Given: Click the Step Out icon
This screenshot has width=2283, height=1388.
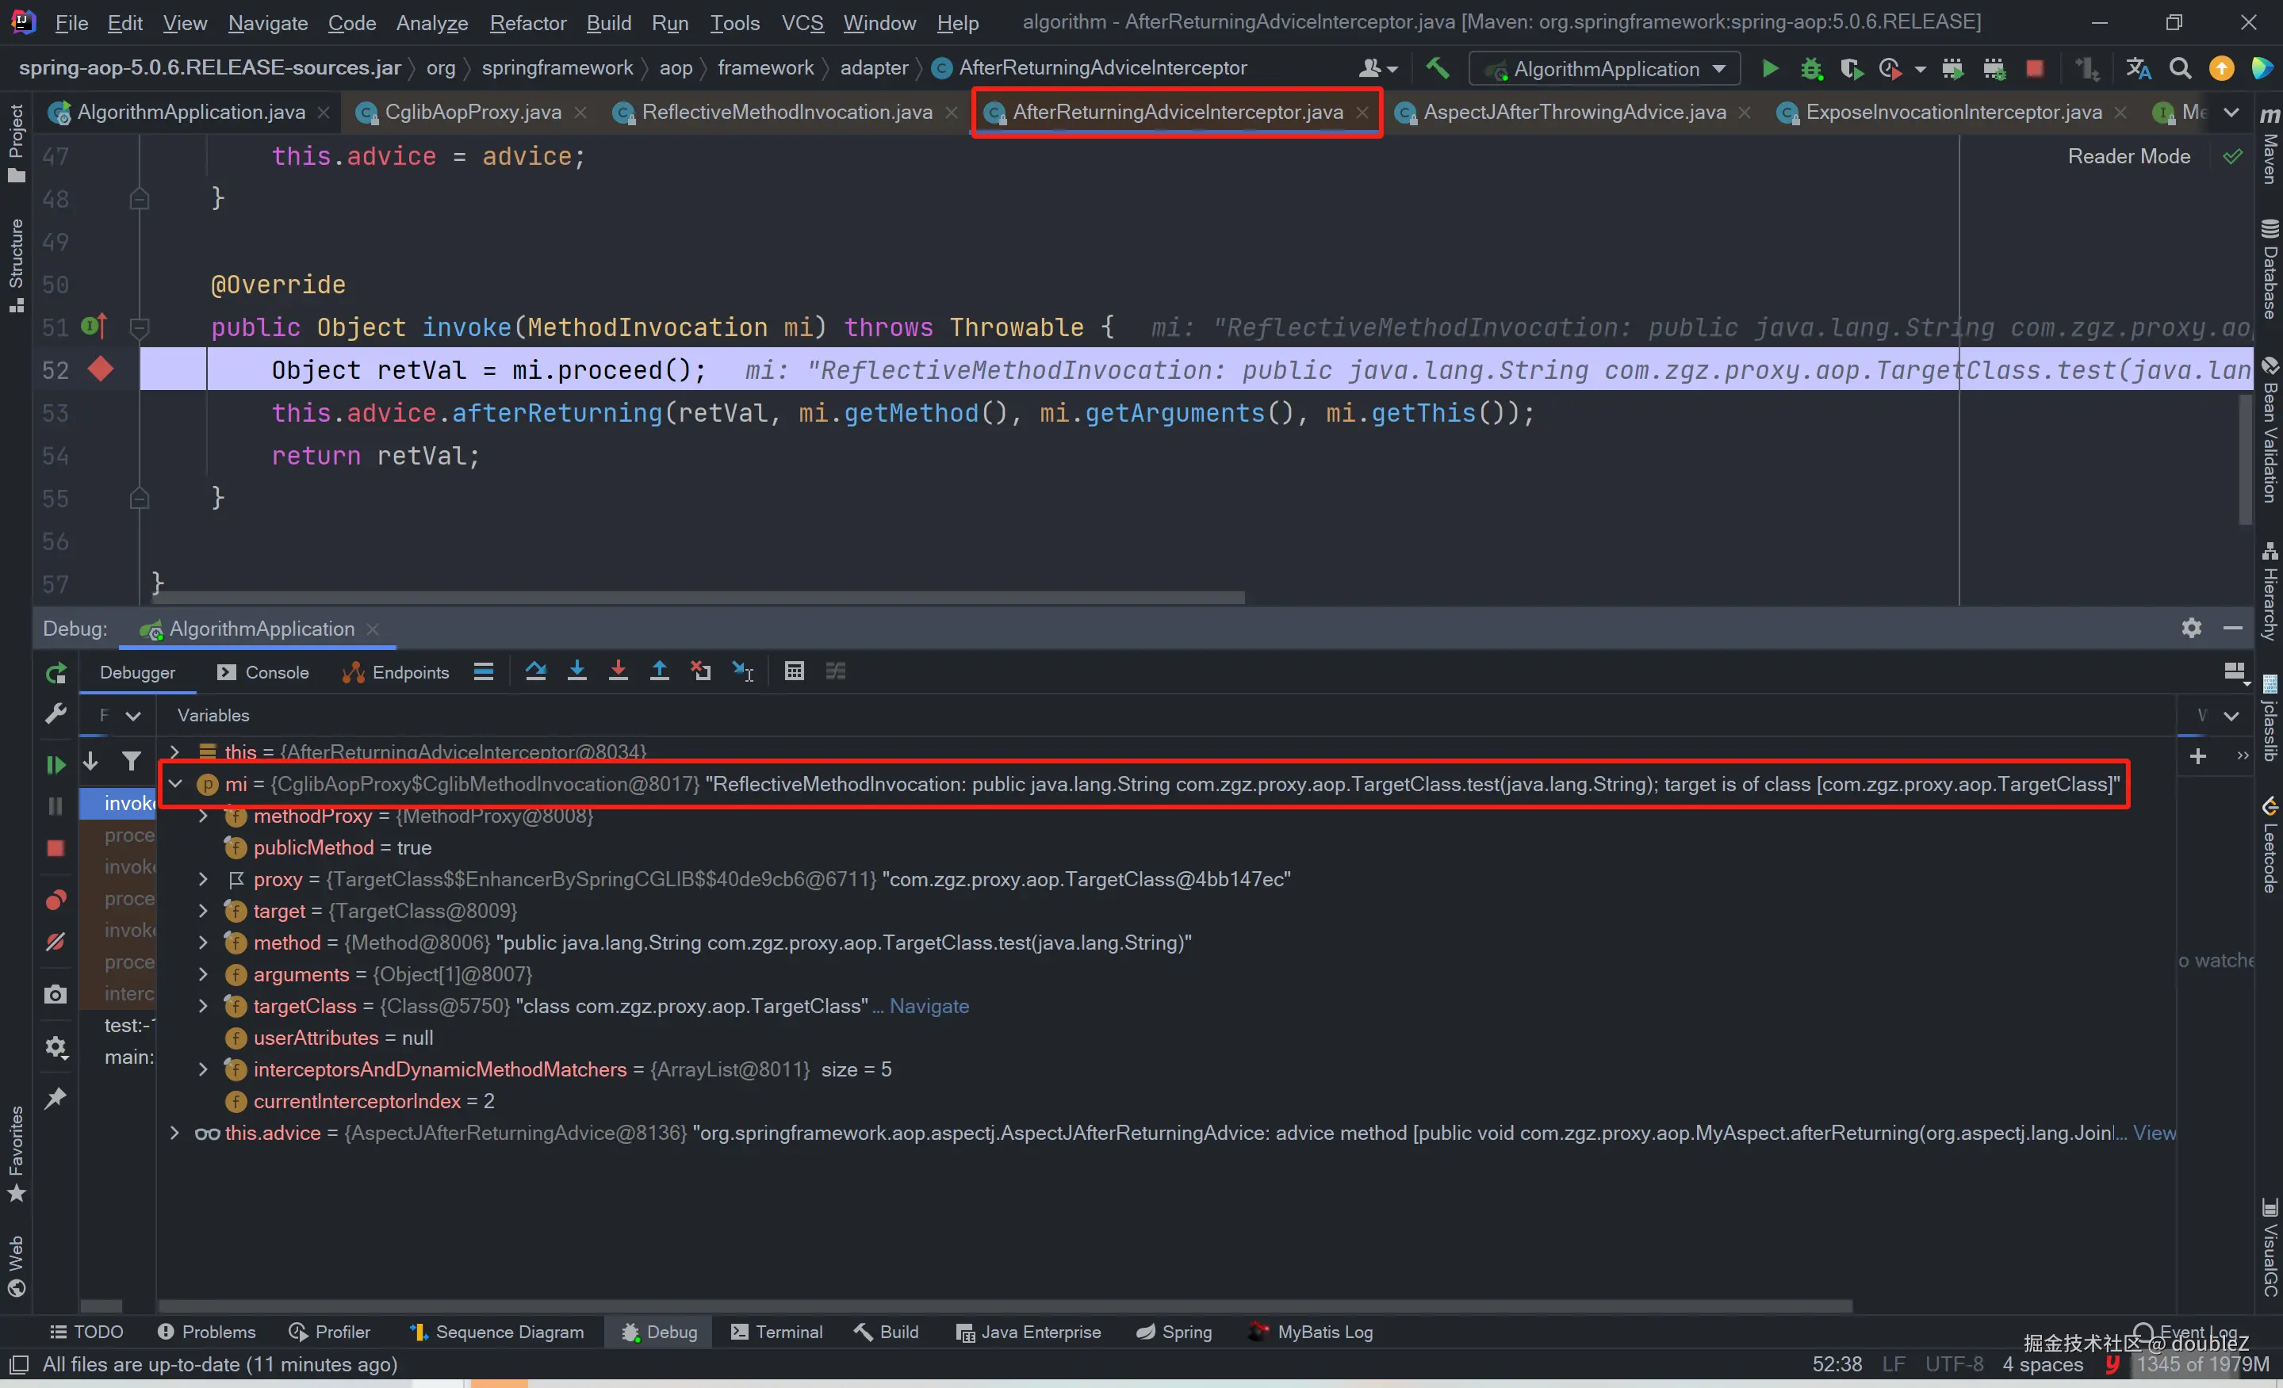Looking at the screenshot, I should (x=659, y=671).
